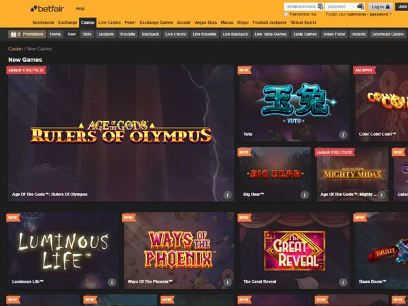Open info icon on Yutu game tile
The image size is (408, 306).
click(x=343, y=135)
